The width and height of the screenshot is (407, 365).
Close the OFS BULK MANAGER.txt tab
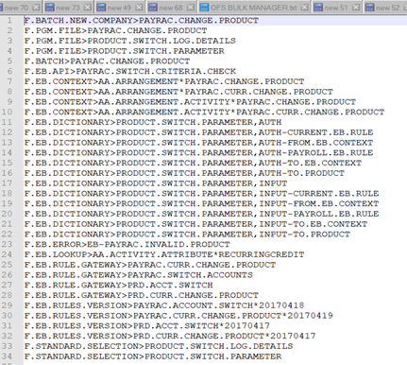(304, 8)
